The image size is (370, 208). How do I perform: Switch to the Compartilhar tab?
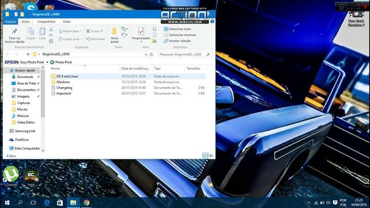point(46,21)
